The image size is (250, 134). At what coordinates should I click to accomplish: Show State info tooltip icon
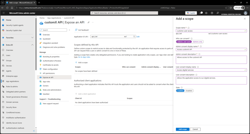pyautogui.click(x=182, y=87)
